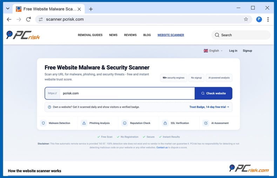
Task: Click the Free Scan checkmark text
Action: click(x=105, y=137)
